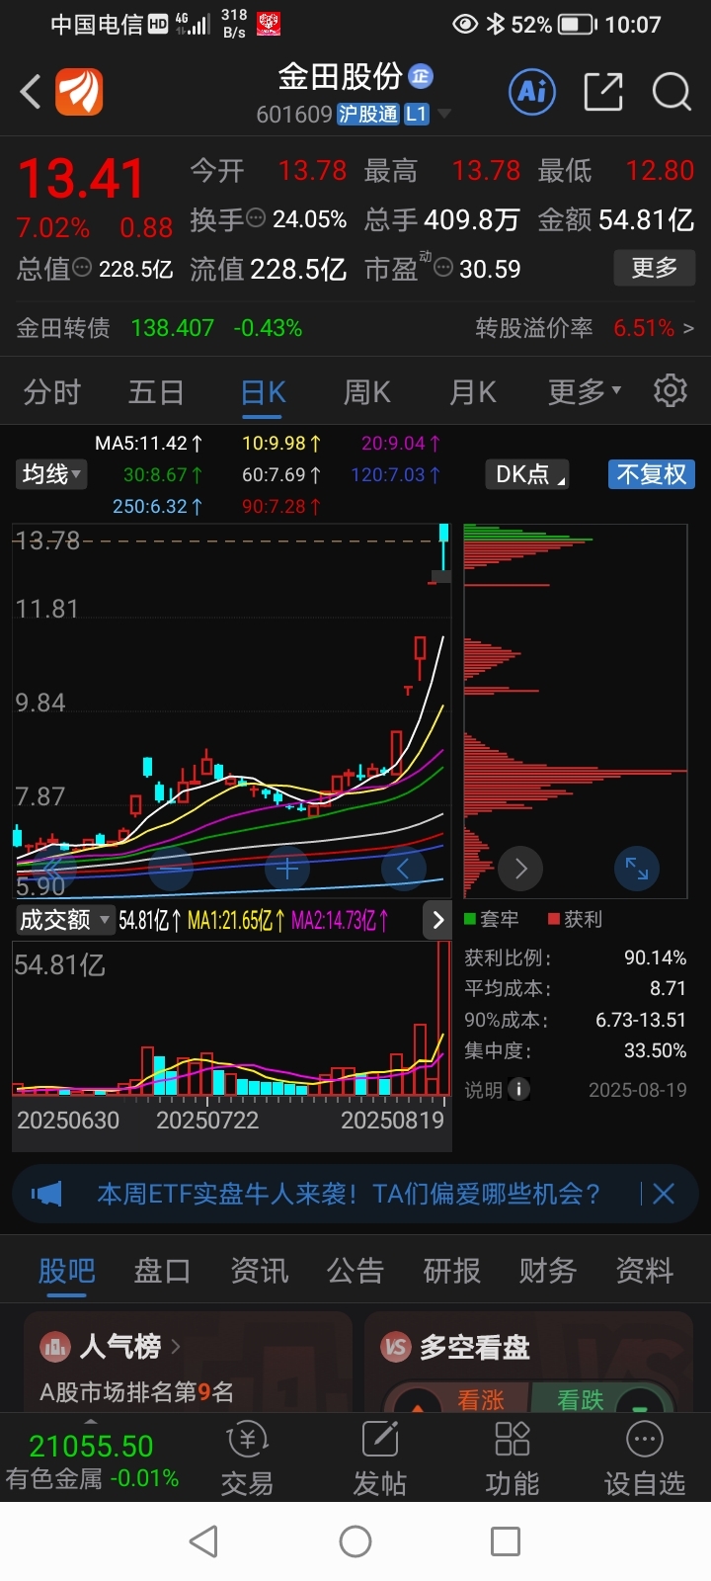Switch to 周K chart tab
The image size is (711, 1581).
tap(367, 392)
